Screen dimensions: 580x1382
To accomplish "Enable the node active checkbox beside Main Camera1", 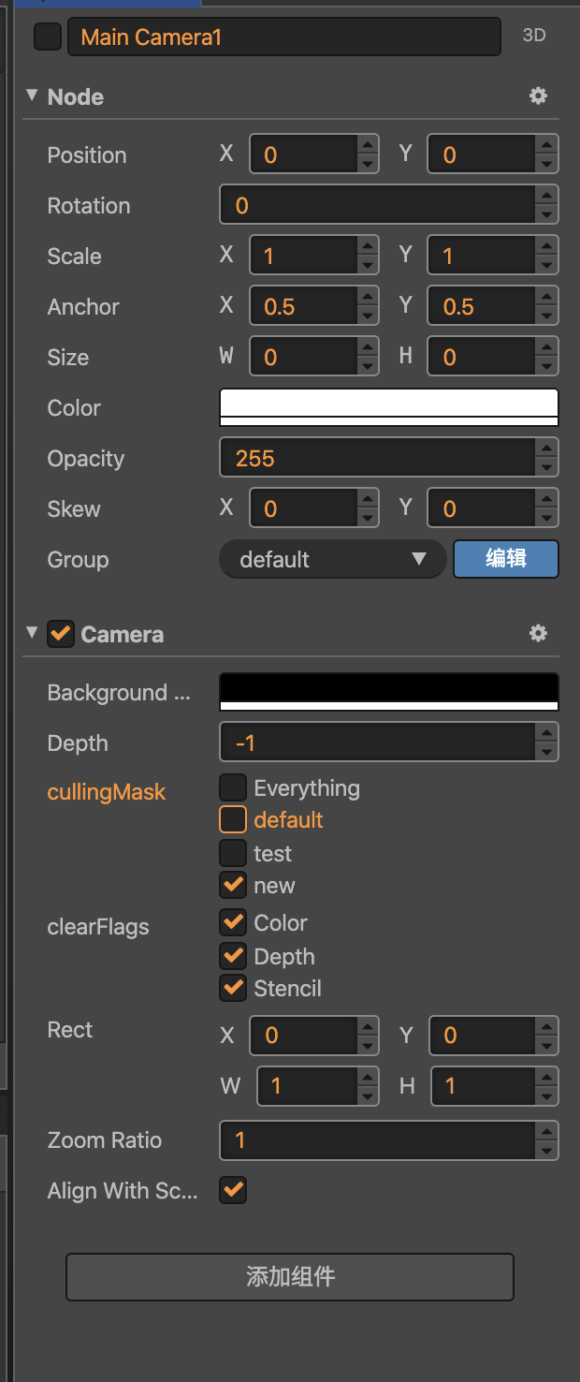I will pyautogui.click(x=47, y=37).
